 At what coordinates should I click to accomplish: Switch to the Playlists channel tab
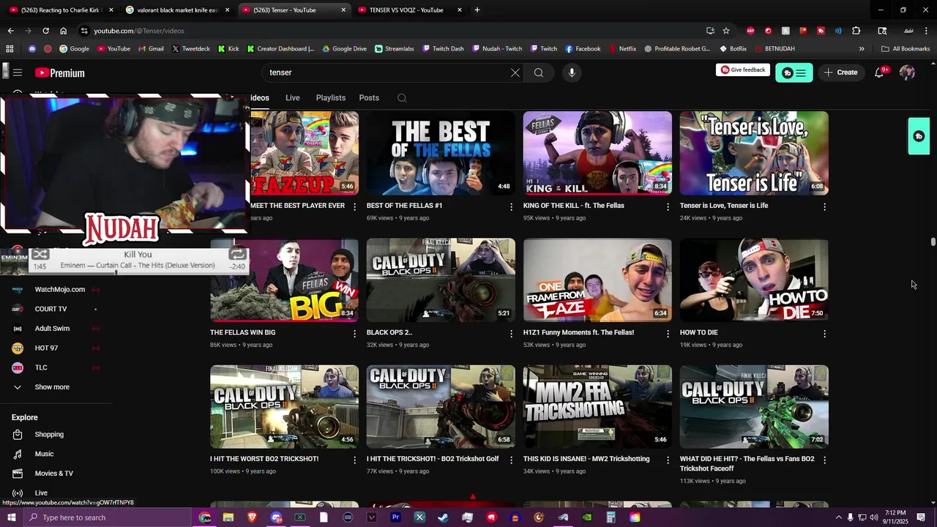(331, 98)
